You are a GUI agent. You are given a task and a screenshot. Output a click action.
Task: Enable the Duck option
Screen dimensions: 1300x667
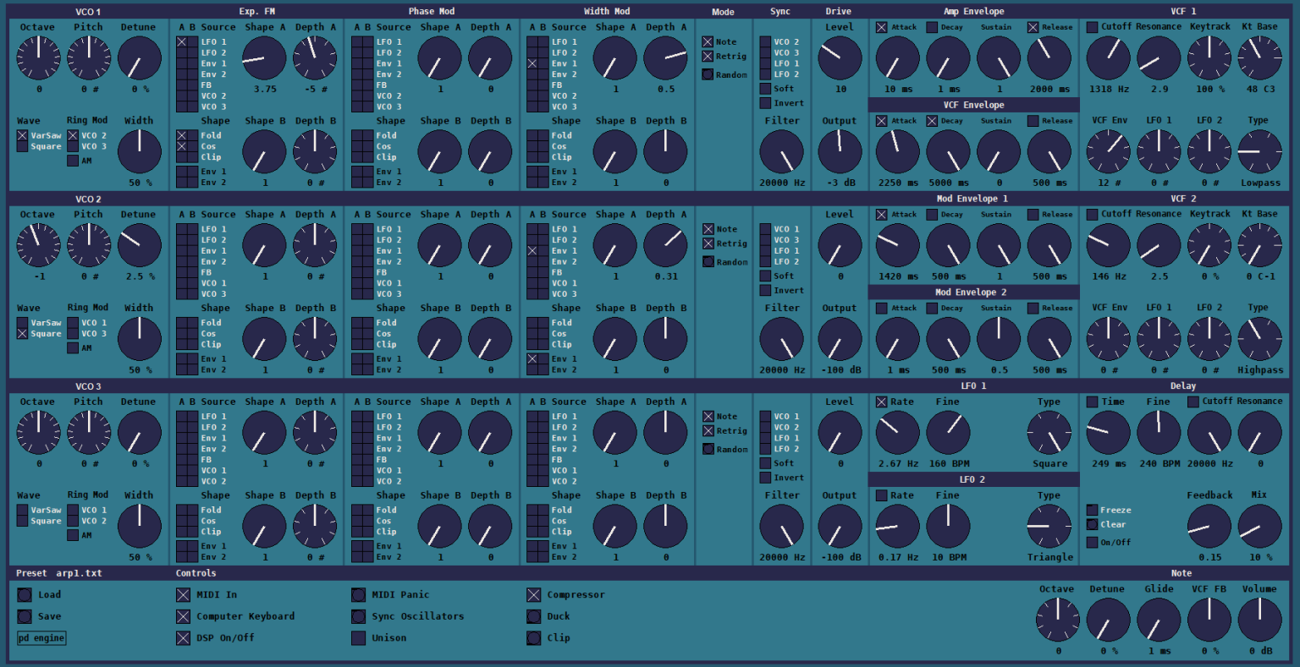coord(533,616)
